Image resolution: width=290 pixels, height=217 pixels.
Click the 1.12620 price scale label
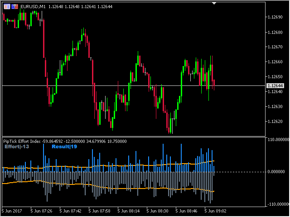point(275,122)
